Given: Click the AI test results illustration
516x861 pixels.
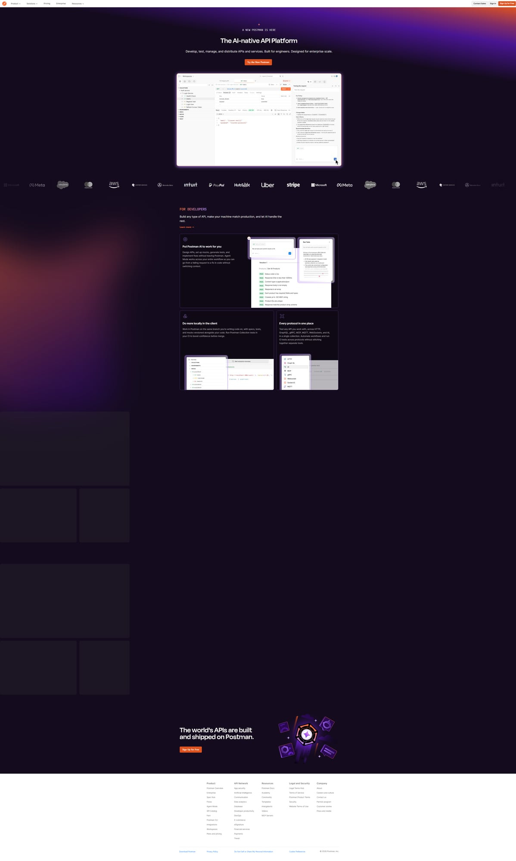Looking at the screenshot, I should click(x=292, y=272).
